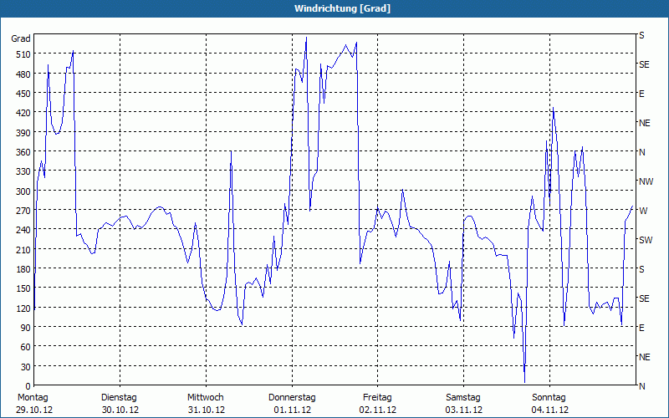Click the 480 value on left axis

pos(23,74)
